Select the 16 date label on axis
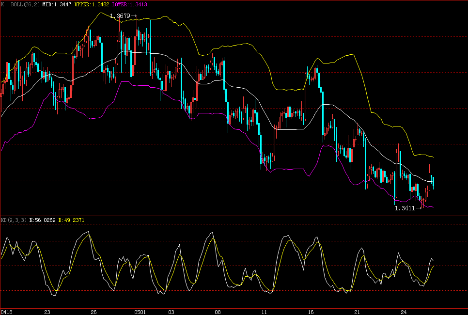Image resolution: width=468 pixels, height=315 pixels. pyautogui.click(x=311, y=312)
